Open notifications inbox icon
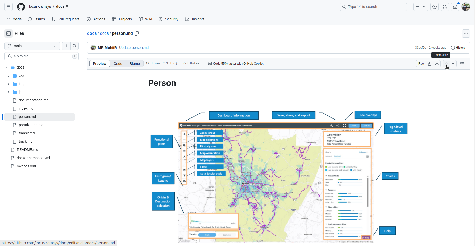The width and height of the screenshot is (475, 246). tap(455, 7)
